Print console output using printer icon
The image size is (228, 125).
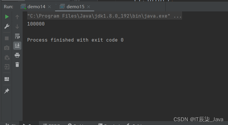pyautogui.click(x=17, y=55)
